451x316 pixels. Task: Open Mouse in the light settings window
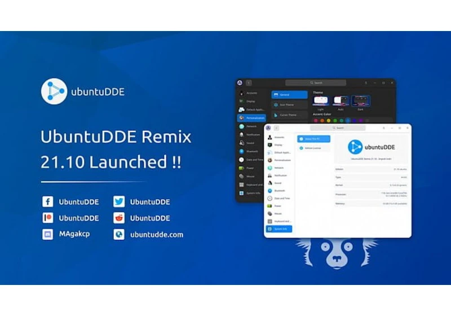[x=279, y=213]
